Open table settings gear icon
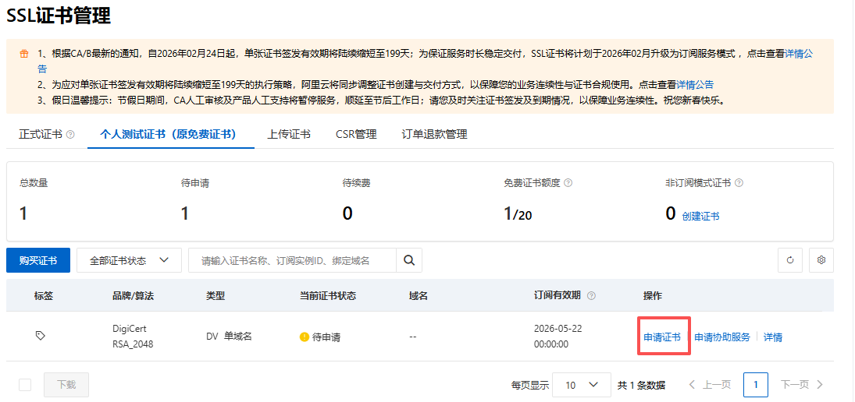855x402 pixels. [x=821, y=260]
